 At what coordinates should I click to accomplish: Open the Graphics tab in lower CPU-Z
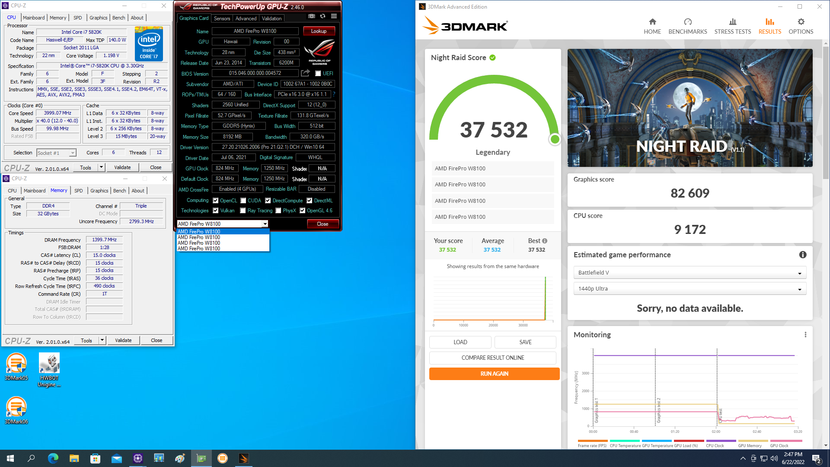(x=99, y=191)
